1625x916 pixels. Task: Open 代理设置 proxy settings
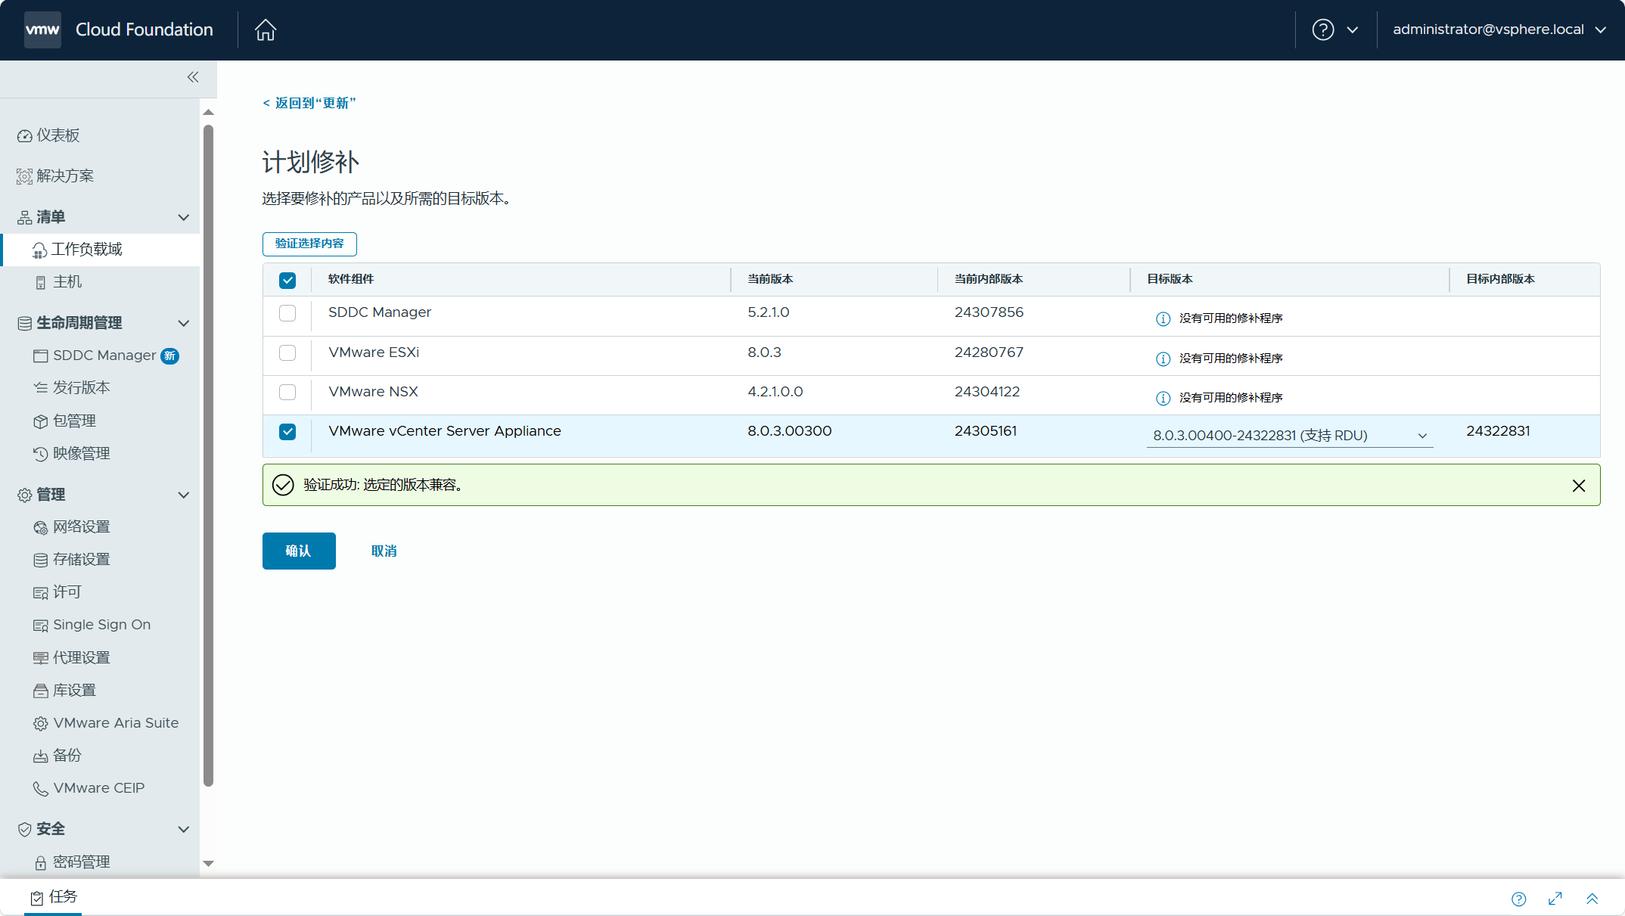point(72,658)
